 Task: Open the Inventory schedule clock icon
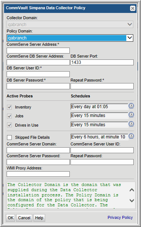pyautogui.click(x=131, y=106)
